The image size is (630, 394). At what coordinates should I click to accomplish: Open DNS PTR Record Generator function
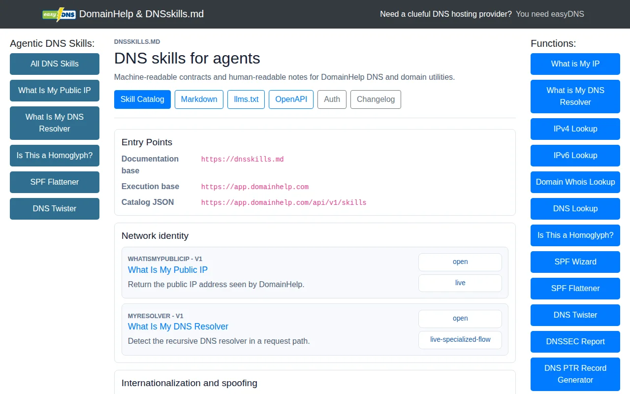575,374
